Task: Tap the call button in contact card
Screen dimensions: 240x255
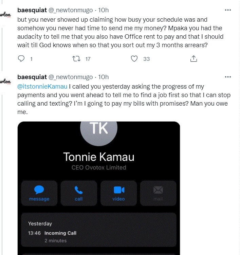Action: click(79, 193)
